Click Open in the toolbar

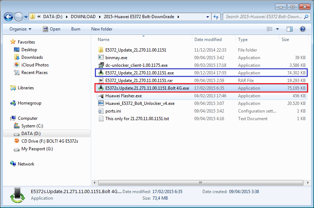tap(52, 29)
